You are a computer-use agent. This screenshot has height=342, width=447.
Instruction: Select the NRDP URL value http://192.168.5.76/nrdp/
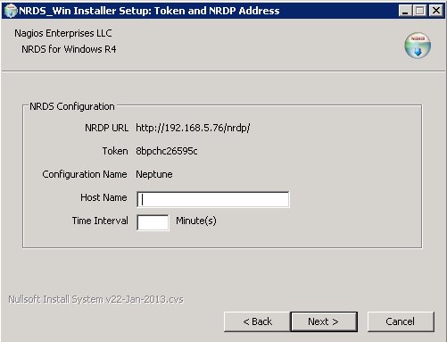(x=193, y=128)
